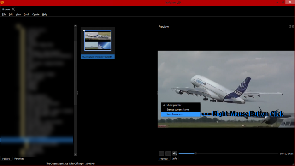Image resolution: width=295 pixels, height=166 pixels.
Task: Close the Browser tab with its X
Action: point(13,9)
